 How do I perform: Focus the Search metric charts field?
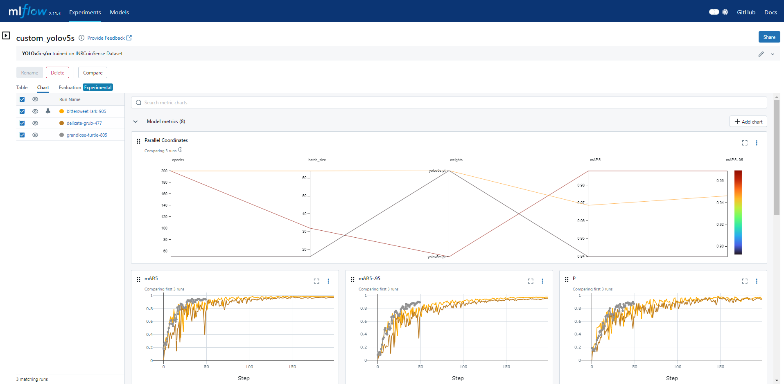point(449,103)
